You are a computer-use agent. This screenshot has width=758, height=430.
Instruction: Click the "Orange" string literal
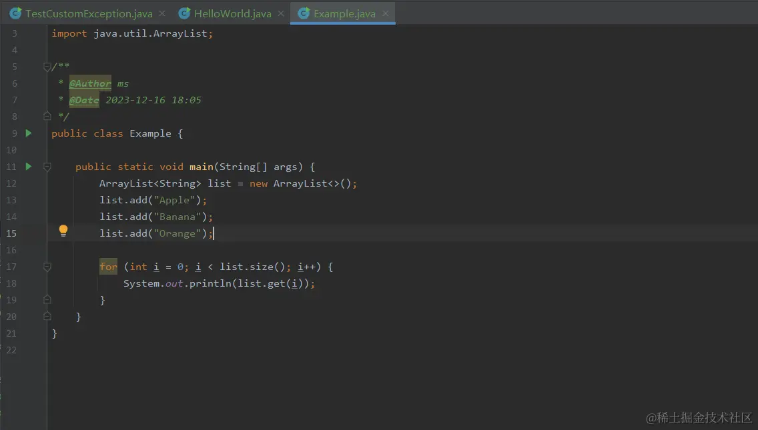coord(177,233)
